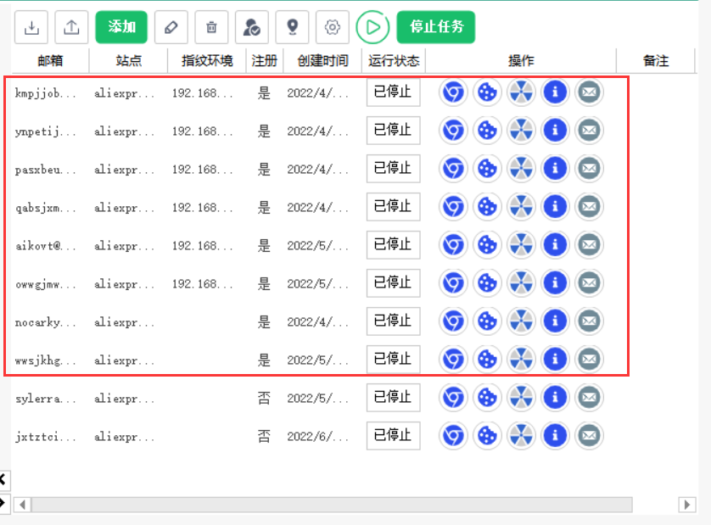Click the mail icon in jxtztci row

tap(589, 436)
